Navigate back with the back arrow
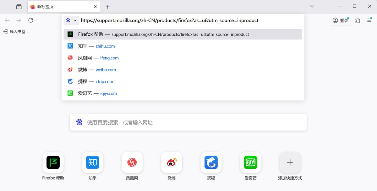Image resolution: width=377 pixels, height=191 pixels. 7,20
